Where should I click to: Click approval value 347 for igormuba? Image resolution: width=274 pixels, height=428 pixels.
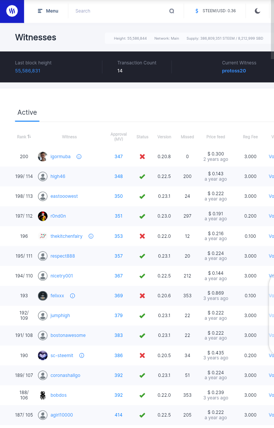click(119, 157)
